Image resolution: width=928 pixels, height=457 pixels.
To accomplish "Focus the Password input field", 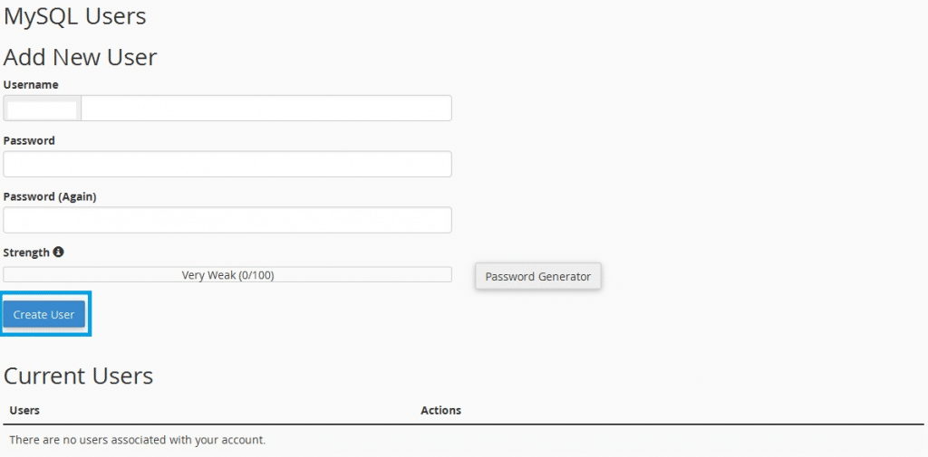I will click(x=227, y=165).
